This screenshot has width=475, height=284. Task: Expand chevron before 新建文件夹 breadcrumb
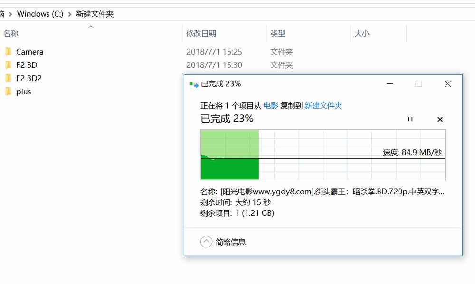(70, 14)
